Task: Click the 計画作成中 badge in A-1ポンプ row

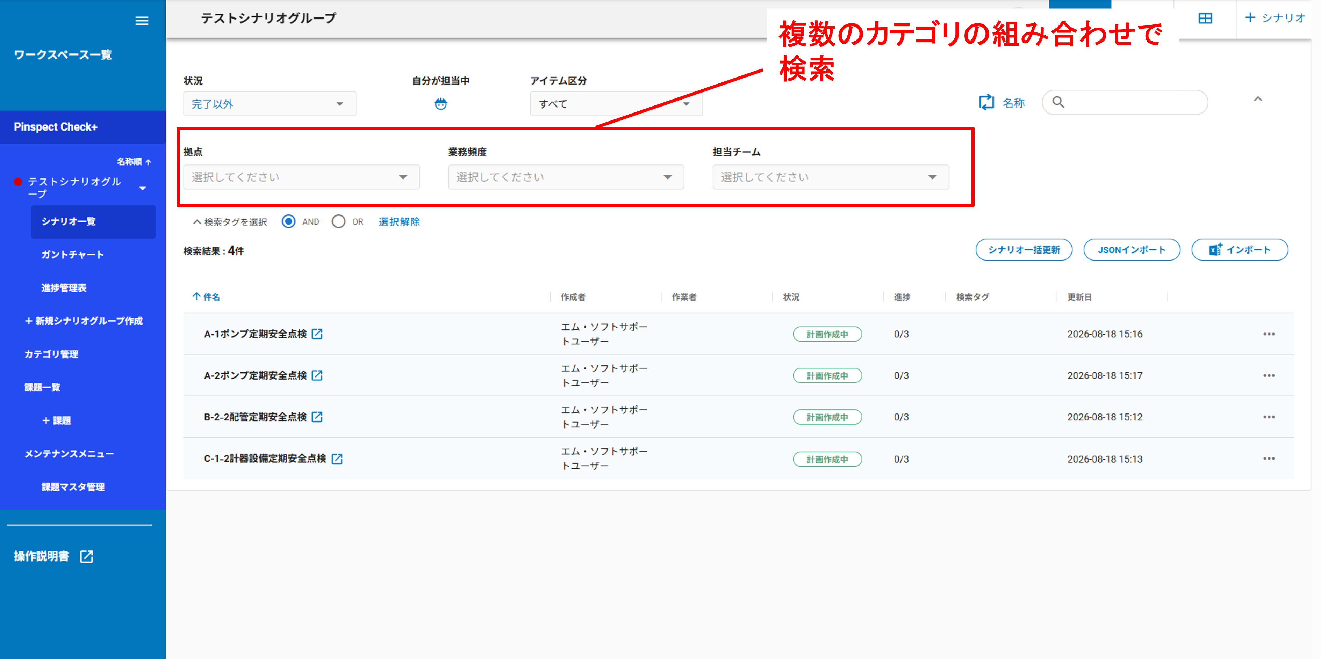Action: tap(827, 334)
